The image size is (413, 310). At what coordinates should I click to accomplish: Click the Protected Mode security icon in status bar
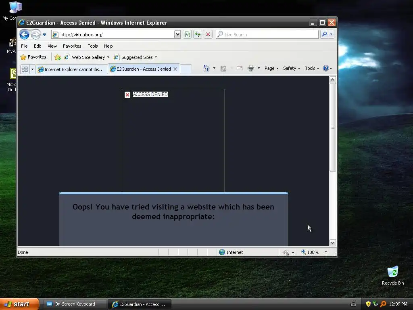tap(286, 253)
